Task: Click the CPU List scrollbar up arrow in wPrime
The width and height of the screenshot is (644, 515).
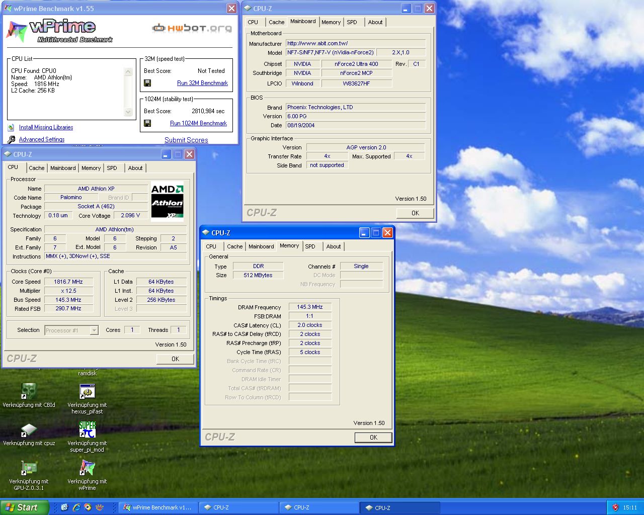Action: coord(128,72)
